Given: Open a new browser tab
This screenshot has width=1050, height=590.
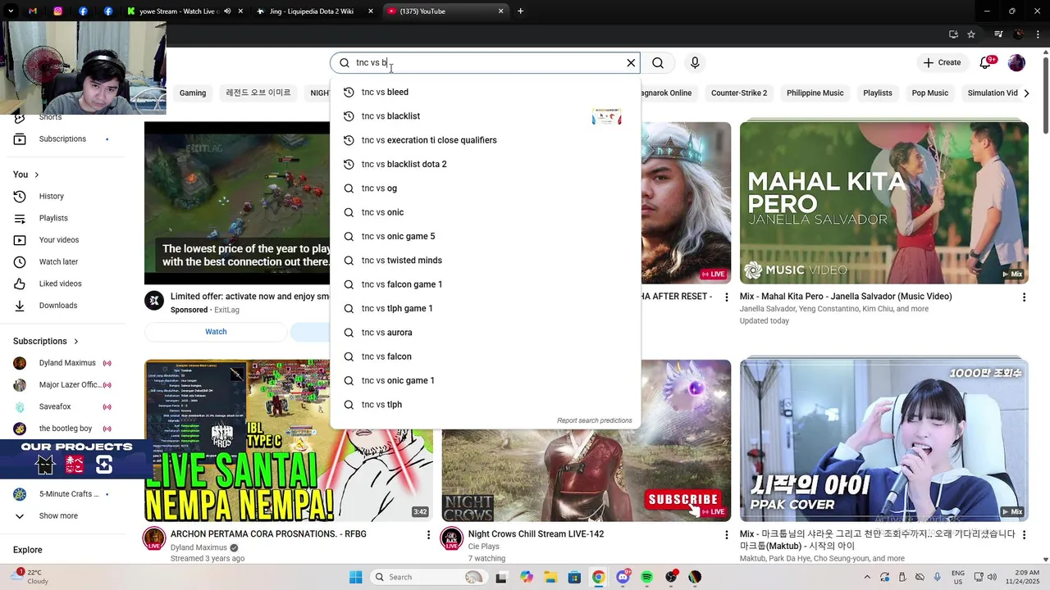Looking at the screenshot, I should pos(520,11).
